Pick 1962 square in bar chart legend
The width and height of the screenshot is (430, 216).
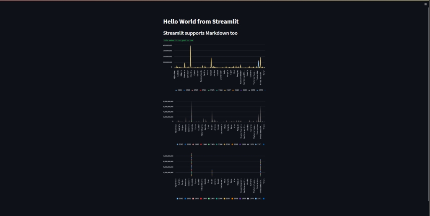click(186, 198)
